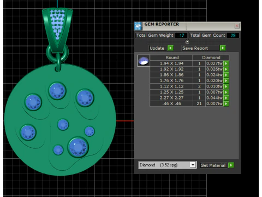The image size is (262, 197).
Task: Click green arrow in 0.020tw row
Action: click(x=226, y=81)
